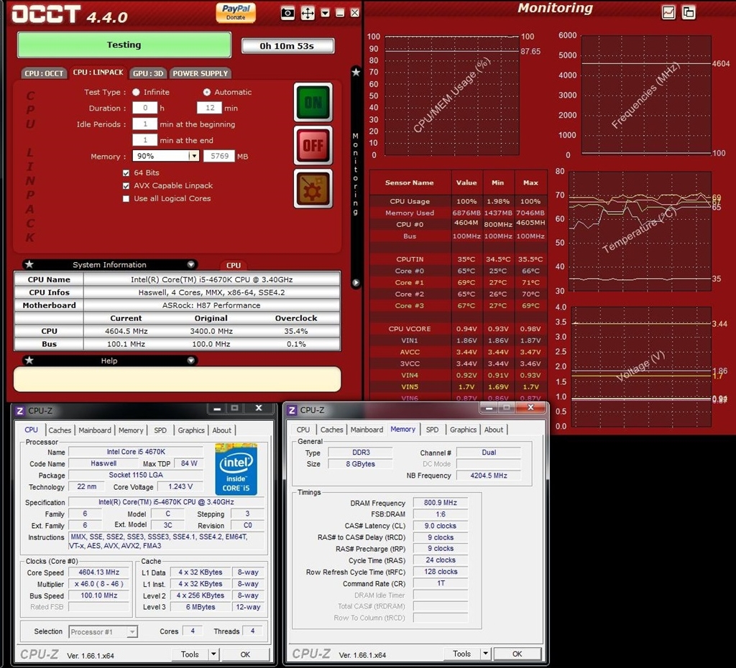Enable the Use all Logical Cores checkbox
This screenshot has width=736, height=668.
click(x=126, y=198)
